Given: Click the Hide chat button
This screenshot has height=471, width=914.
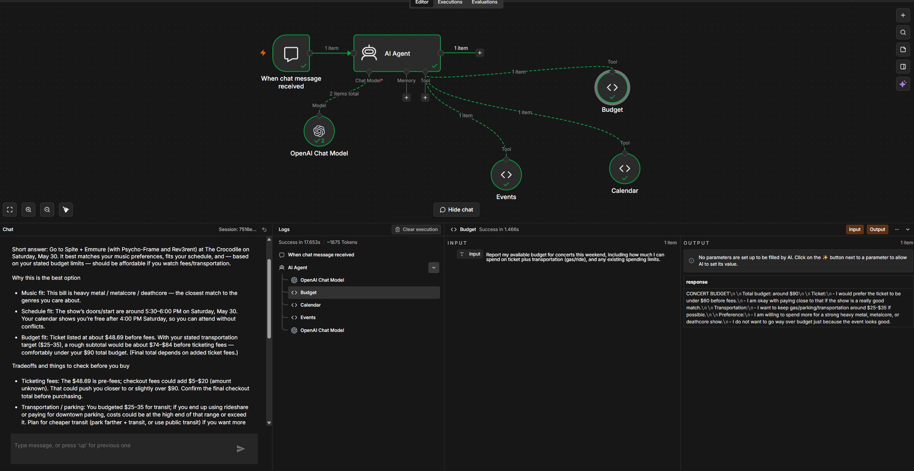Looking at the screenshot, I should click(x=456, y=210).
